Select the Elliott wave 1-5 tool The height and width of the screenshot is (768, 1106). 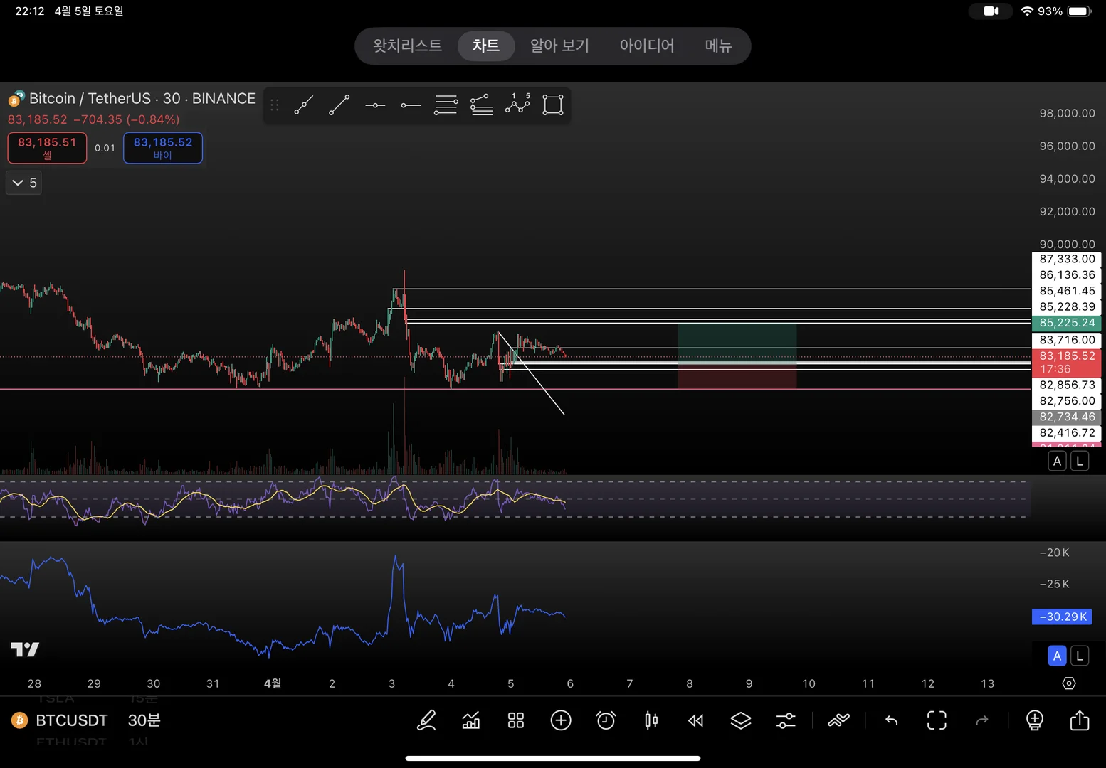click(517, 105)
